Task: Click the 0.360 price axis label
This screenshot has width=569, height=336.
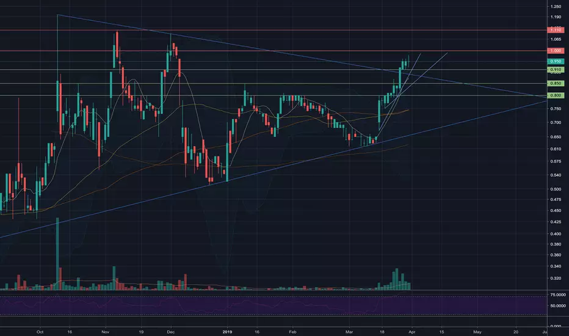Action: pos(556,255)
